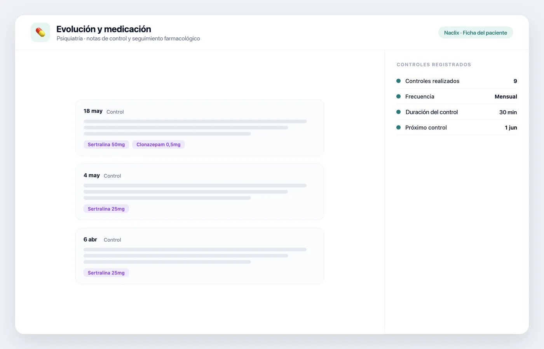Screen dimensions: 544x349
Task: Open the 6 abr control note card
Action: click(200, 256)
